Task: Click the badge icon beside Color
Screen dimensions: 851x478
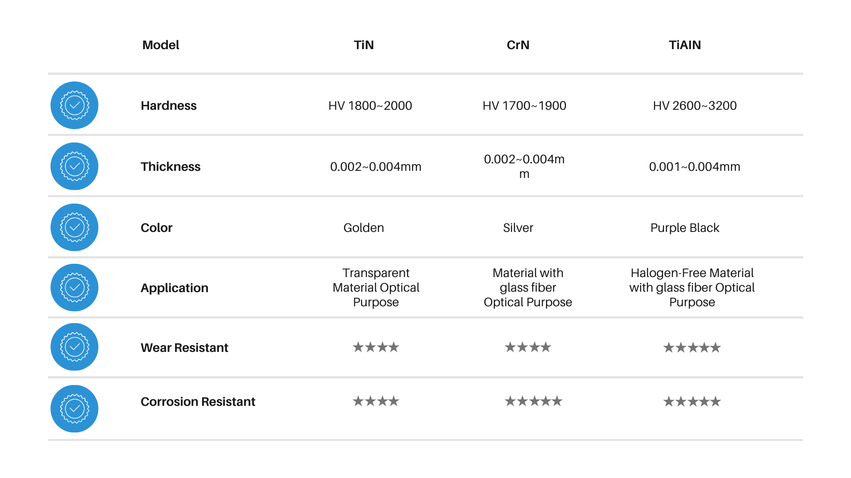Action: (74, 227)
